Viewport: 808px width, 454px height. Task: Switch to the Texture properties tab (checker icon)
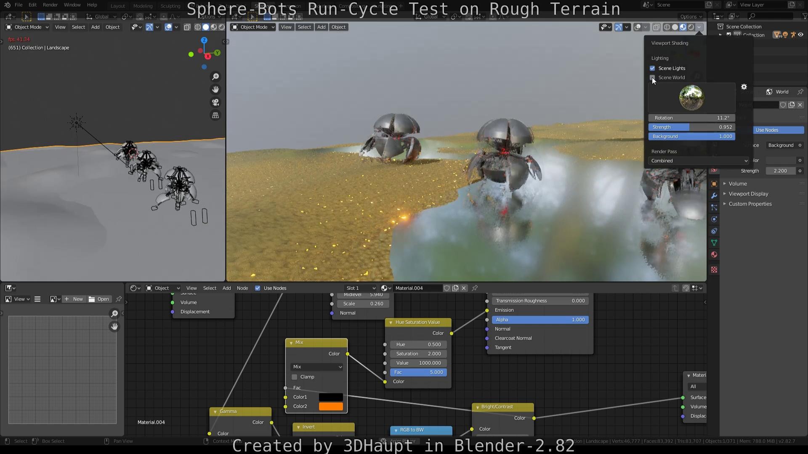click(714, 269)
